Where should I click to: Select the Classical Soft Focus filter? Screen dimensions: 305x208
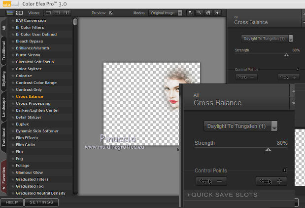35,62
